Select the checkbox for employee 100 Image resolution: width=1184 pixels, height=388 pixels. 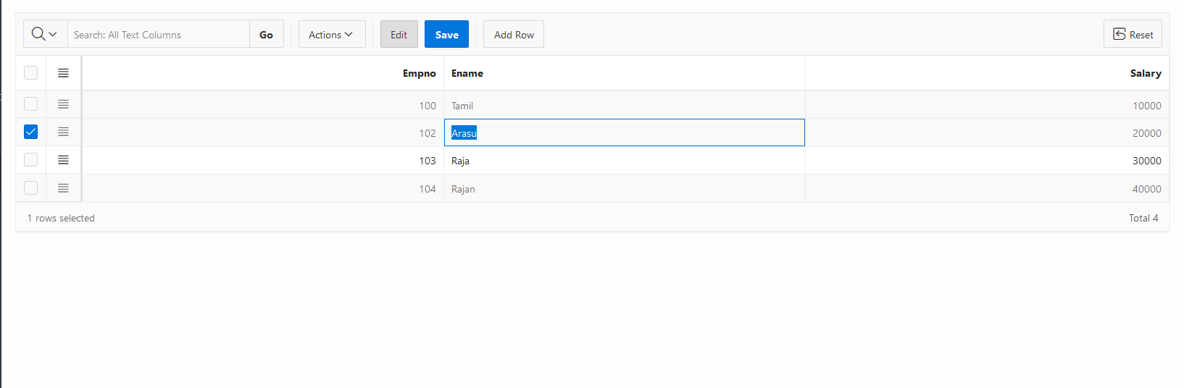click(x=30, y=104)
